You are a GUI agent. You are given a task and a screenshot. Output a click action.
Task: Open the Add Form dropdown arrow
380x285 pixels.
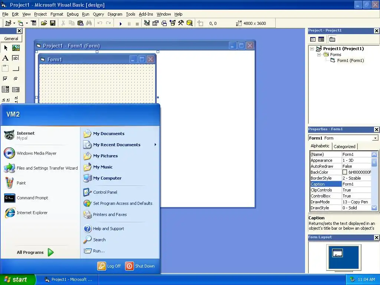pos(27,23)
